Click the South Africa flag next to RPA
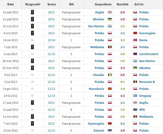This screenshot has width=163, height=134. pos(135,110)
